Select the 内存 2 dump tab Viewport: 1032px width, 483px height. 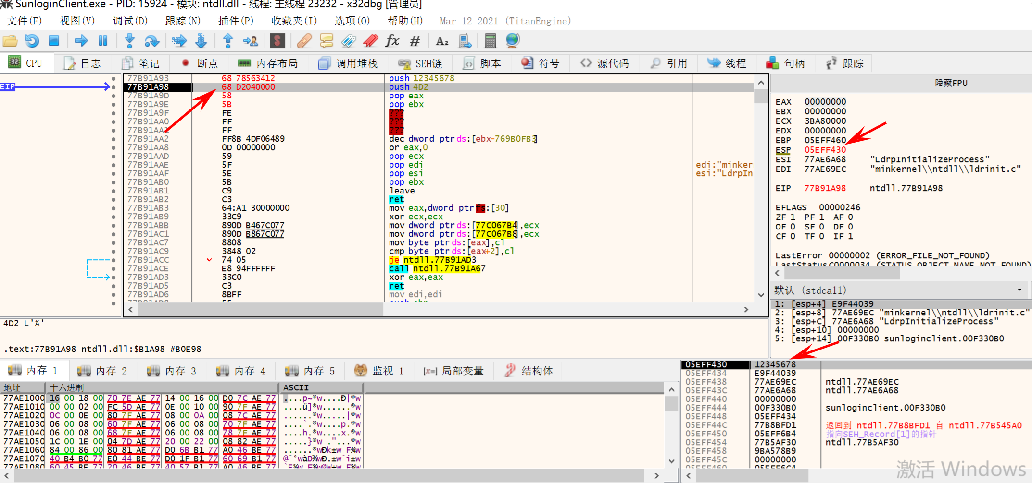pos(102,371)
